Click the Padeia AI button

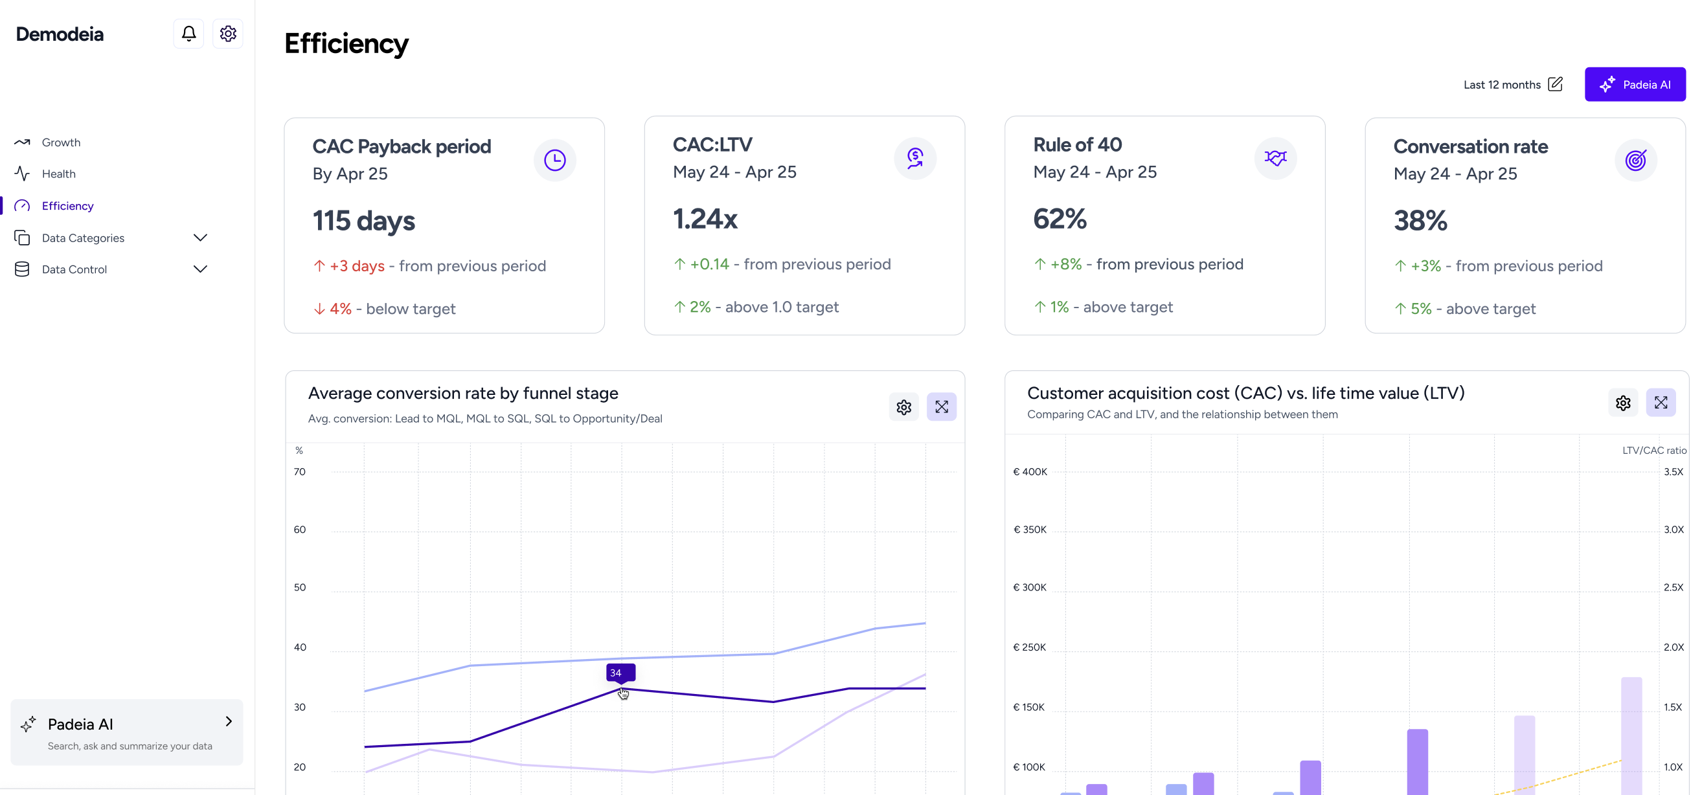[x=1635, y=84]
